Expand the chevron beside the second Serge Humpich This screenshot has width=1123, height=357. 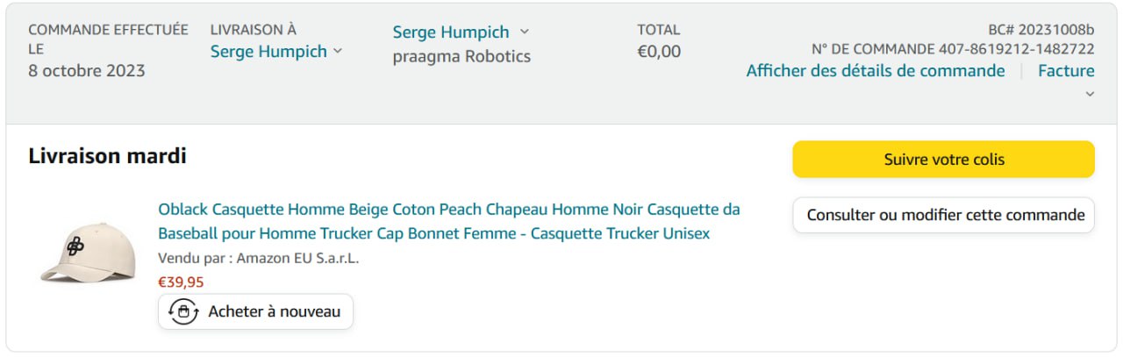point(525,32)
